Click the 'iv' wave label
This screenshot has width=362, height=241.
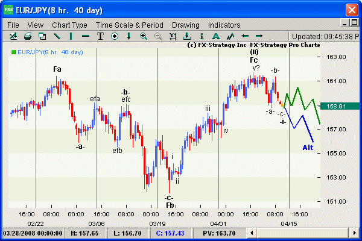click(226, 131)
